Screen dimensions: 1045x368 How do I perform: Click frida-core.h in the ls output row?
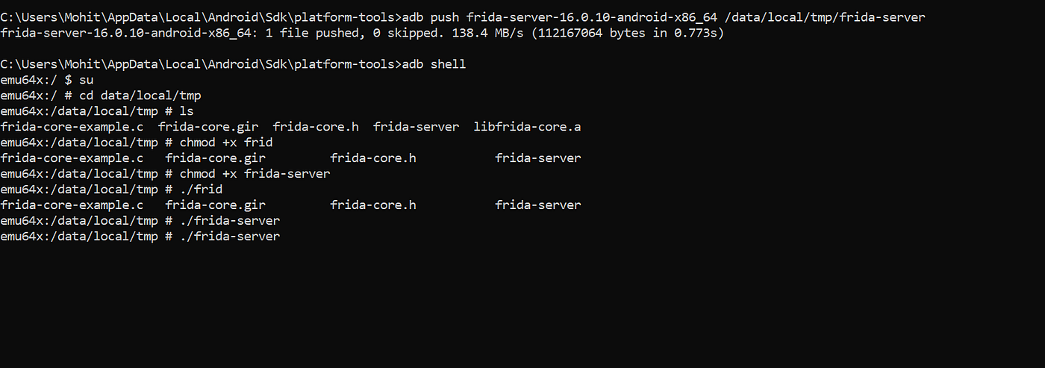click(x=316, y=127)
